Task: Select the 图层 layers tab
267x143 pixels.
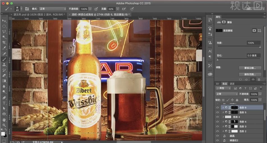Action: (x=225, y=84)
